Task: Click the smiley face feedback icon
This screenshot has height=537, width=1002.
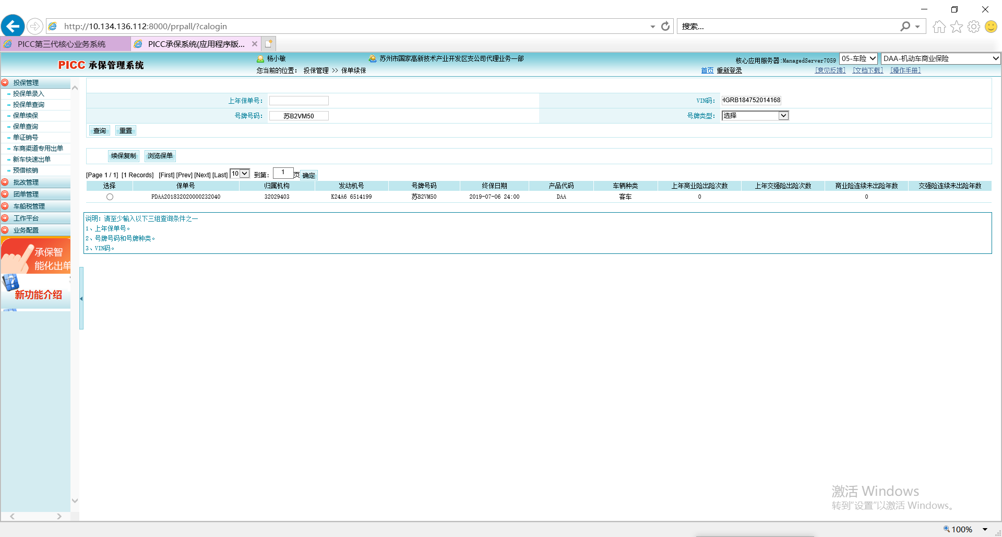Action: (x=991, y=27)
